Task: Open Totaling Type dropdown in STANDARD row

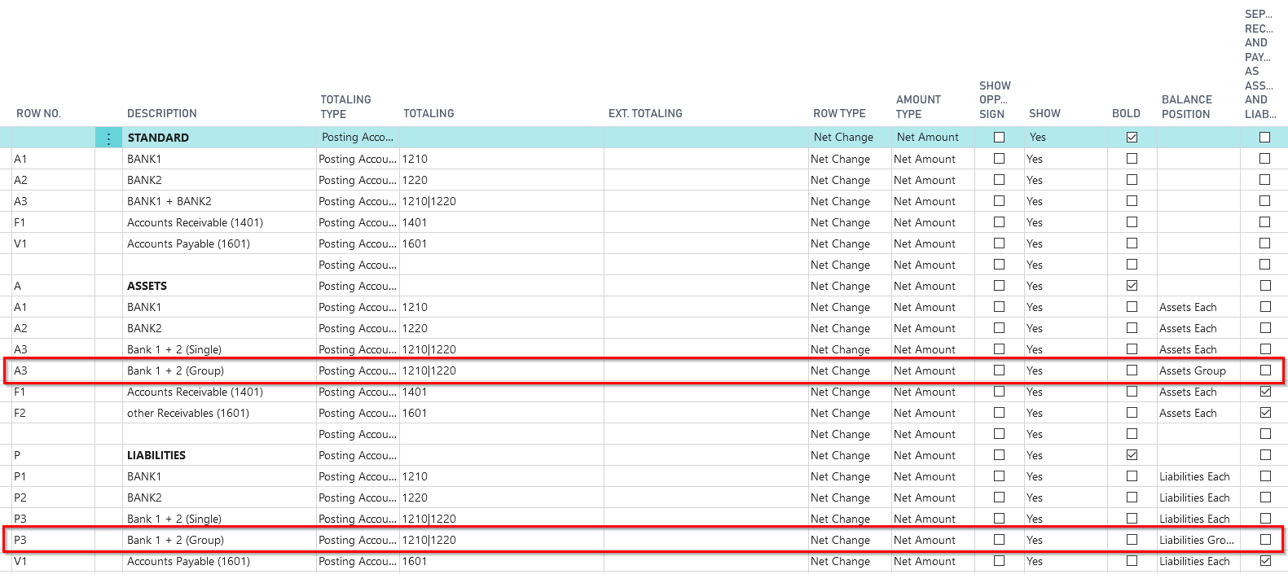Action: tap(358, 138)
